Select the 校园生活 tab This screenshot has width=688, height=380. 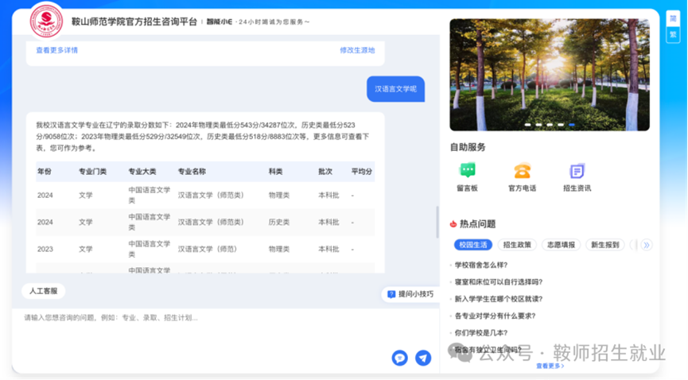click(473, 245)
